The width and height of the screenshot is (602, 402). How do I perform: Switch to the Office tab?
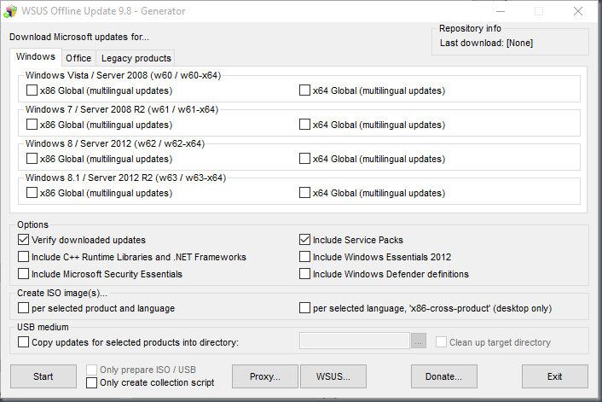(x=78, y=58)
